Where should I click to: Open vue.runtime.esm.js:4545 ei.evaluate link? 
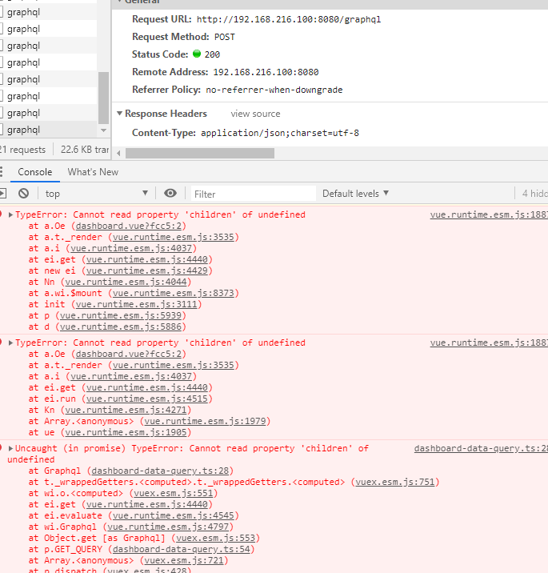coord(173,515)
